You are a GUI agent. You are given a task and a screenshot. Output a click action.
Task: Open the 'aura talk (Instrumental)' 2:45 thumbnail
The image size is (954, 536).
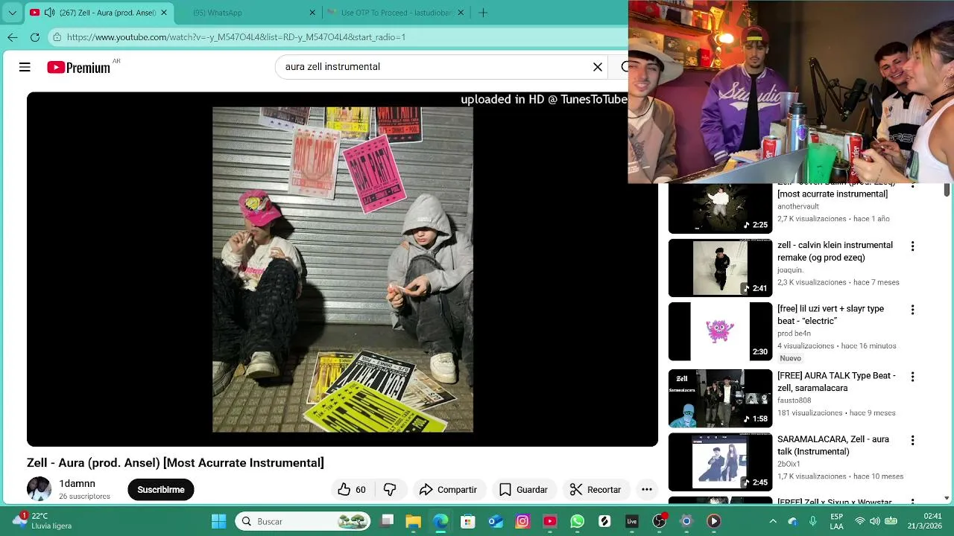point(720,462)
